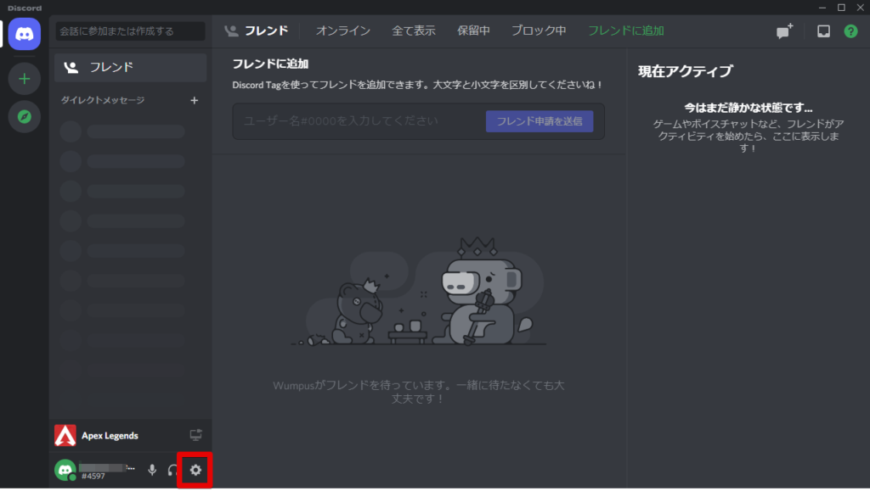Open User Settings gear icon
This screenshot has width=870, height=491.
click(x=195, y=470)
